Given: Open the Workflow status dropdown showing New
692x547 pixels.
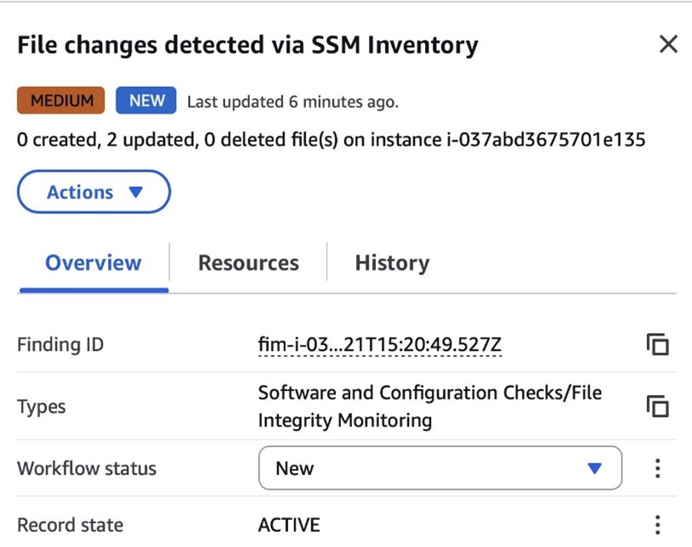Looking at the screenshot, I should click(440, 468).
